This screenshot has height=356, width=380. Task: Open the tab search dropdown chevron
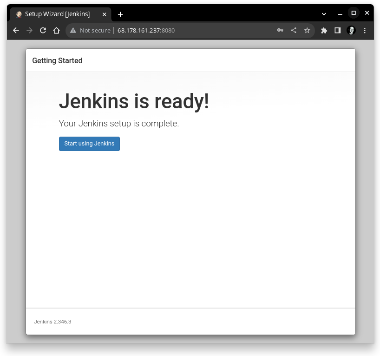point(324,14)
